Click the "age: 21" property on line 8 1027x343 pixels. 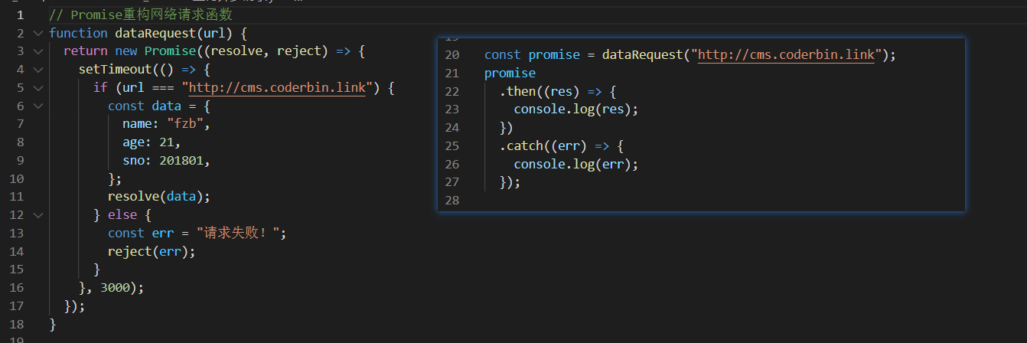point(148,142)
